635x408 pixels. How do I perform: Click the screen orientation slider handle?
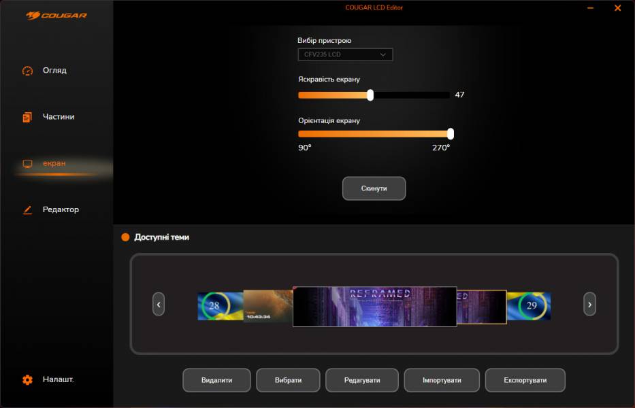tap(450, 134)
